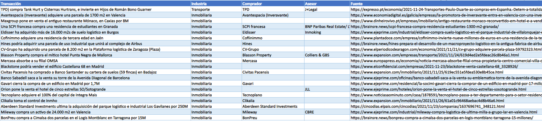Select the Orion hotel SO/Sotogrande transaction cell
542x121 pixels.
click(x=95, y=89)
